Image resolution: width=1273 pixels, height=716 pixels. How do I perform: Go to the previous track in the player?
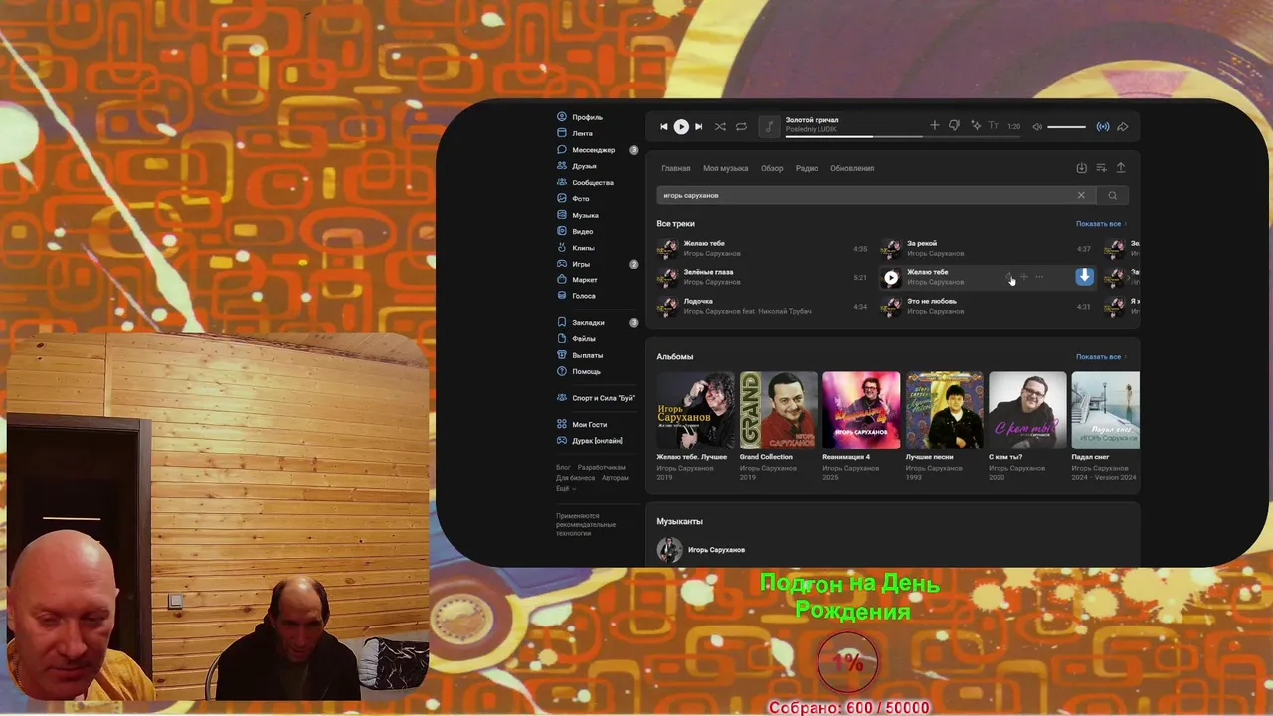tap(664, 127)
